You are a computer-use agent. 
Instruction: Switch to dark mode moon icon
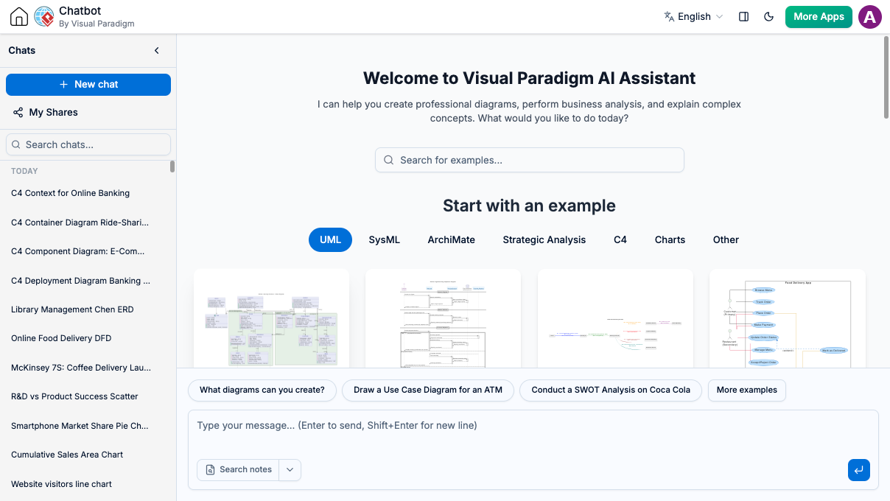tap(769, 16)
